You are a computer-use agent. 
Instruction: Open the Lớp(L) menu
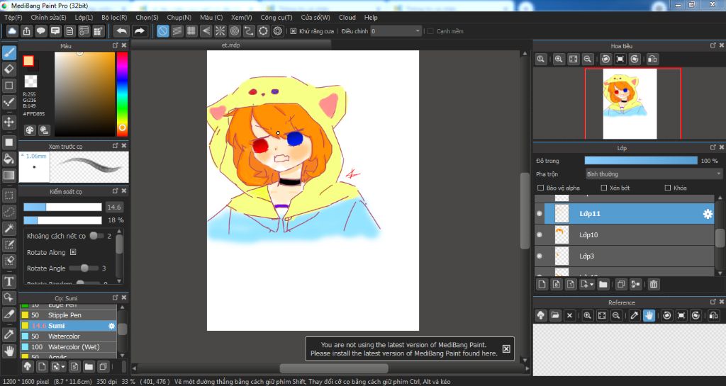[84, 17]
